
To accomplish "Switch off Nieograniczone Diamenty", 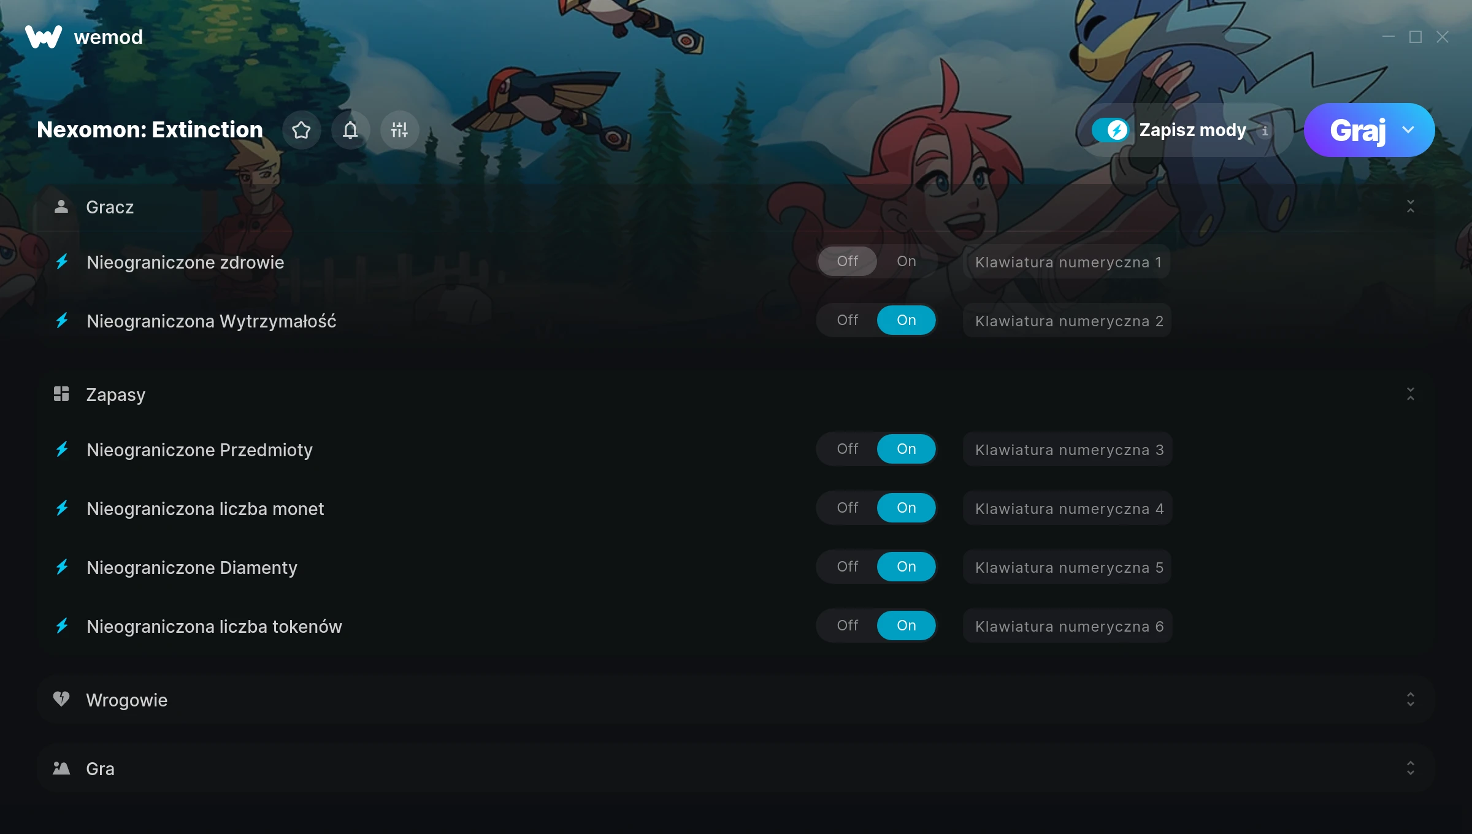I will pos(847,567).
